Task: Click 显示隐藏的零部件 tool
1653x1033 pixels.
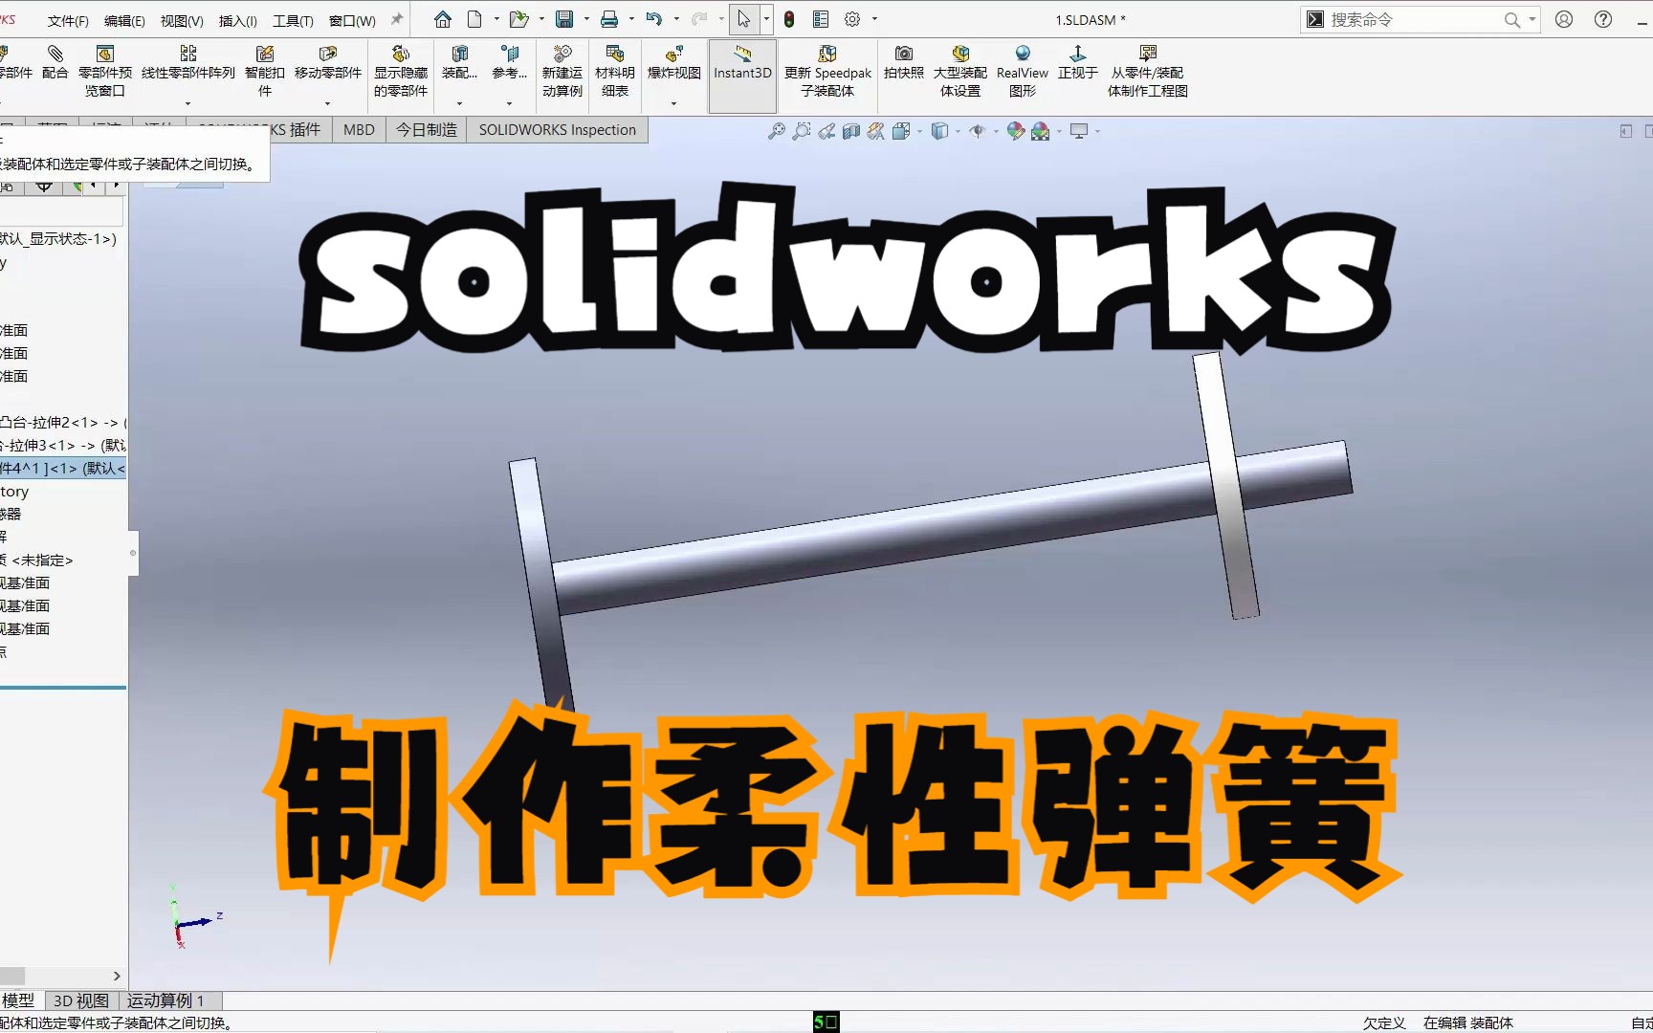Action: 401,71
